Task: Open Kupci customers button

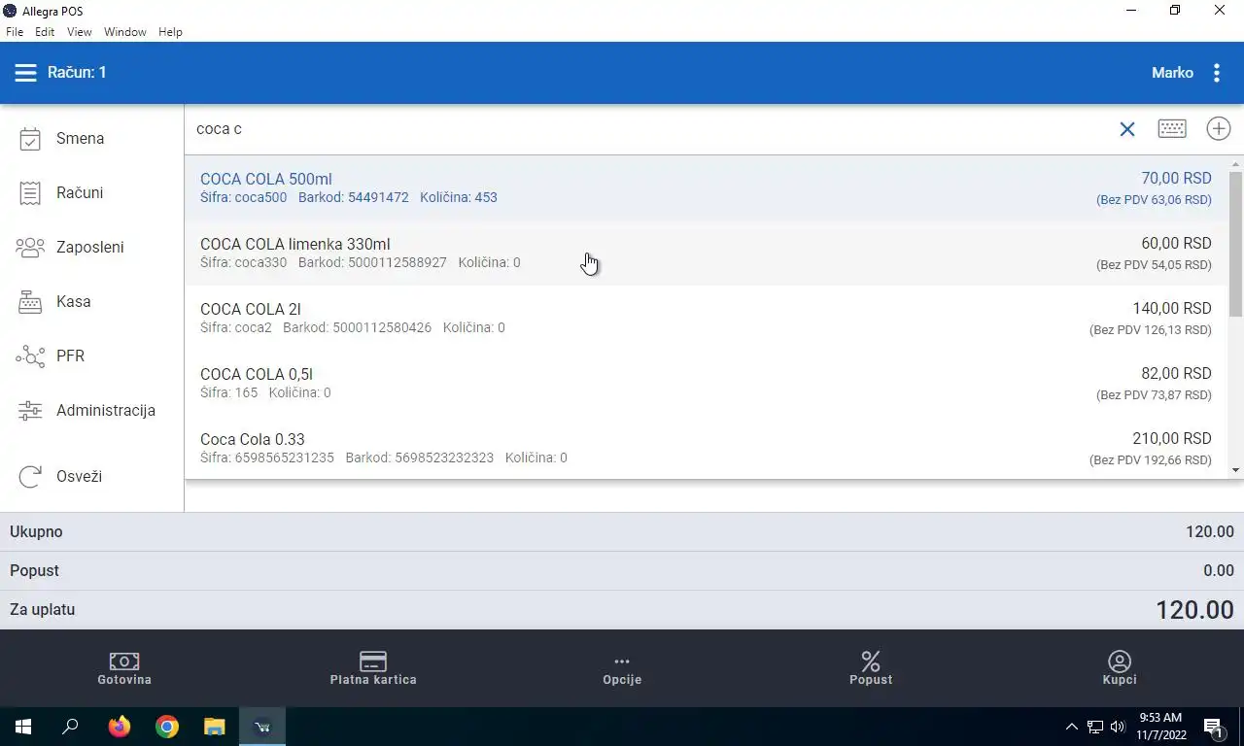Action: [1120, 668]
